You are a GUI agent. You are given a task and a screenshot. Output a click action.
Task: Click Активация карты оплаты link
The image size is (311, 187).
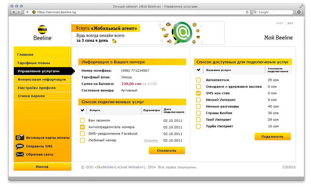tap(48, 138)
